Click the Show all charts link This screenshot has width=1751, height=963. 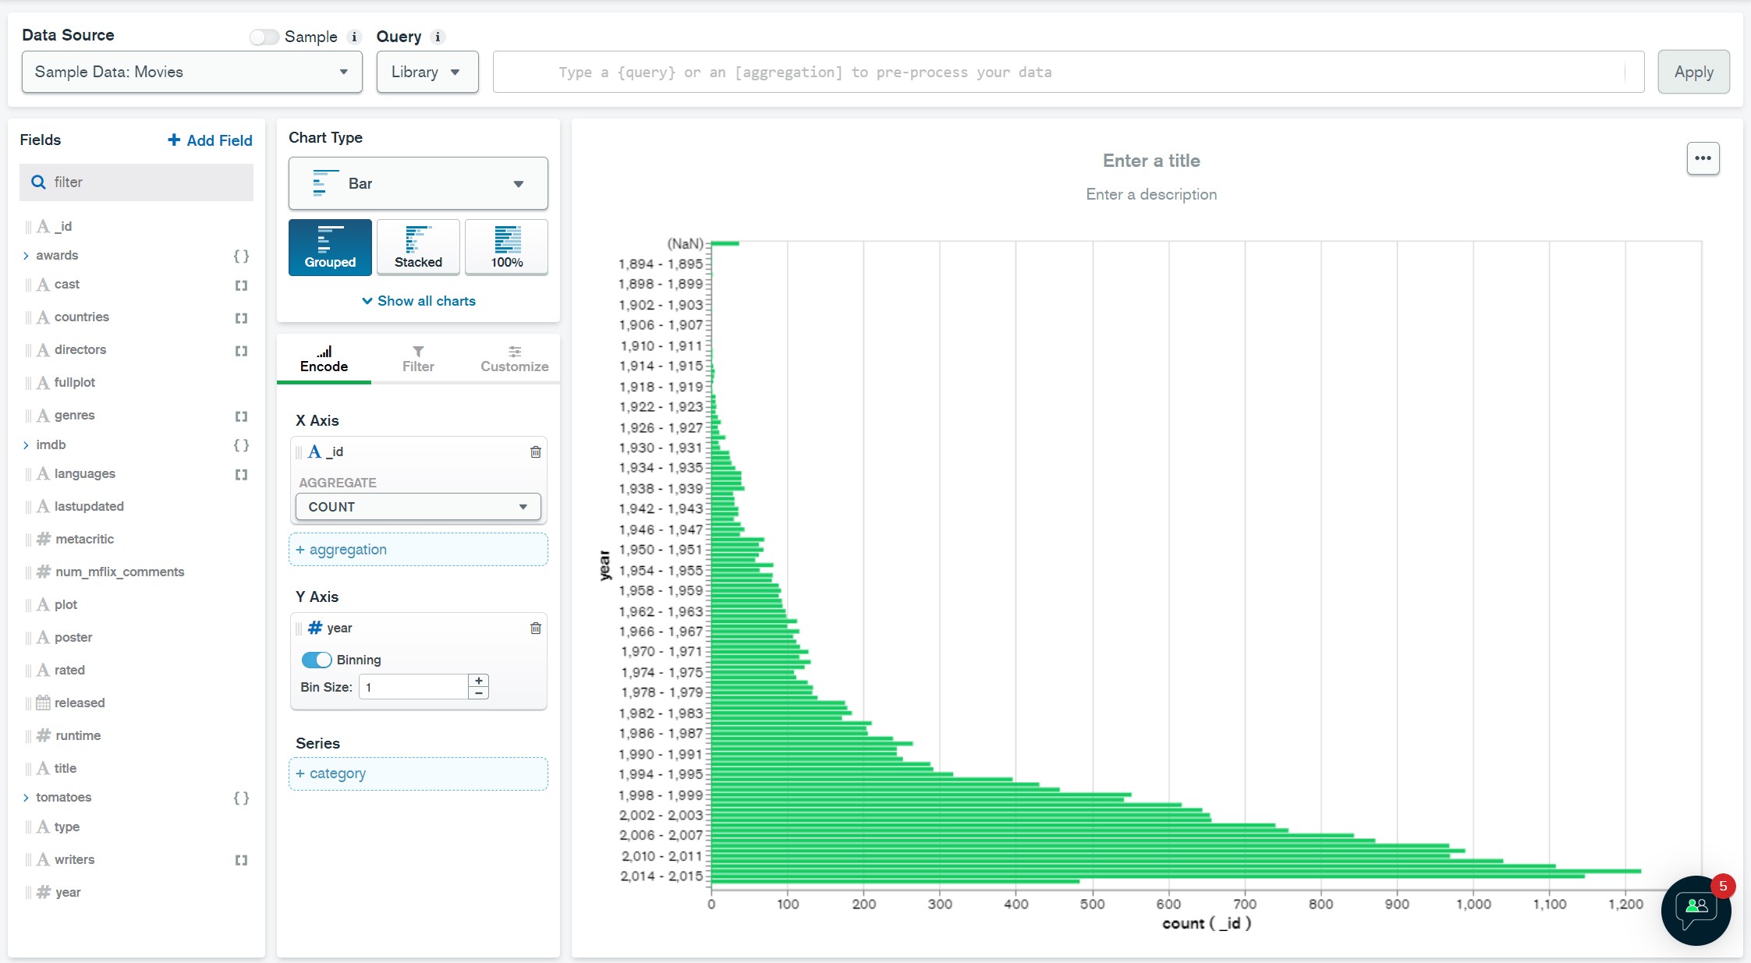point(418,300)
